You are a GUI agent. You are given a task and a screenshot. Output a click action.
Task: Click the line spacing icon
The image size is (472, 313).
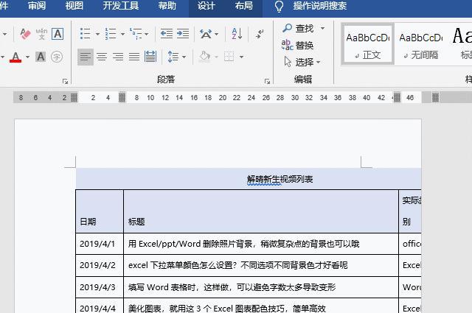[173, 57]
